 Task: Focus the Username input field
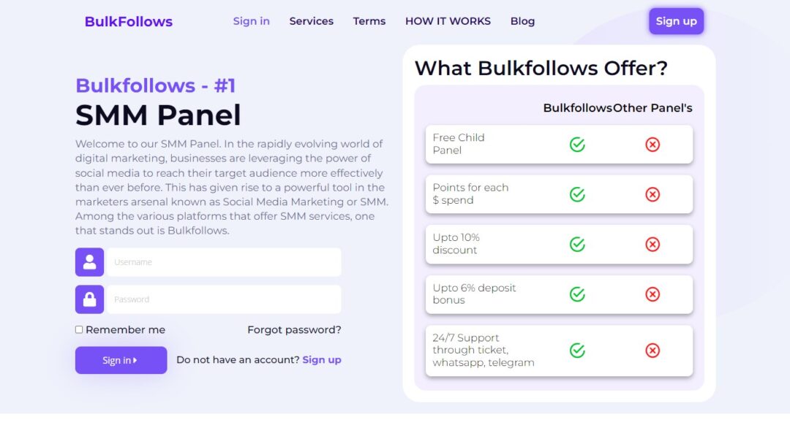click(x=224, y=262)
